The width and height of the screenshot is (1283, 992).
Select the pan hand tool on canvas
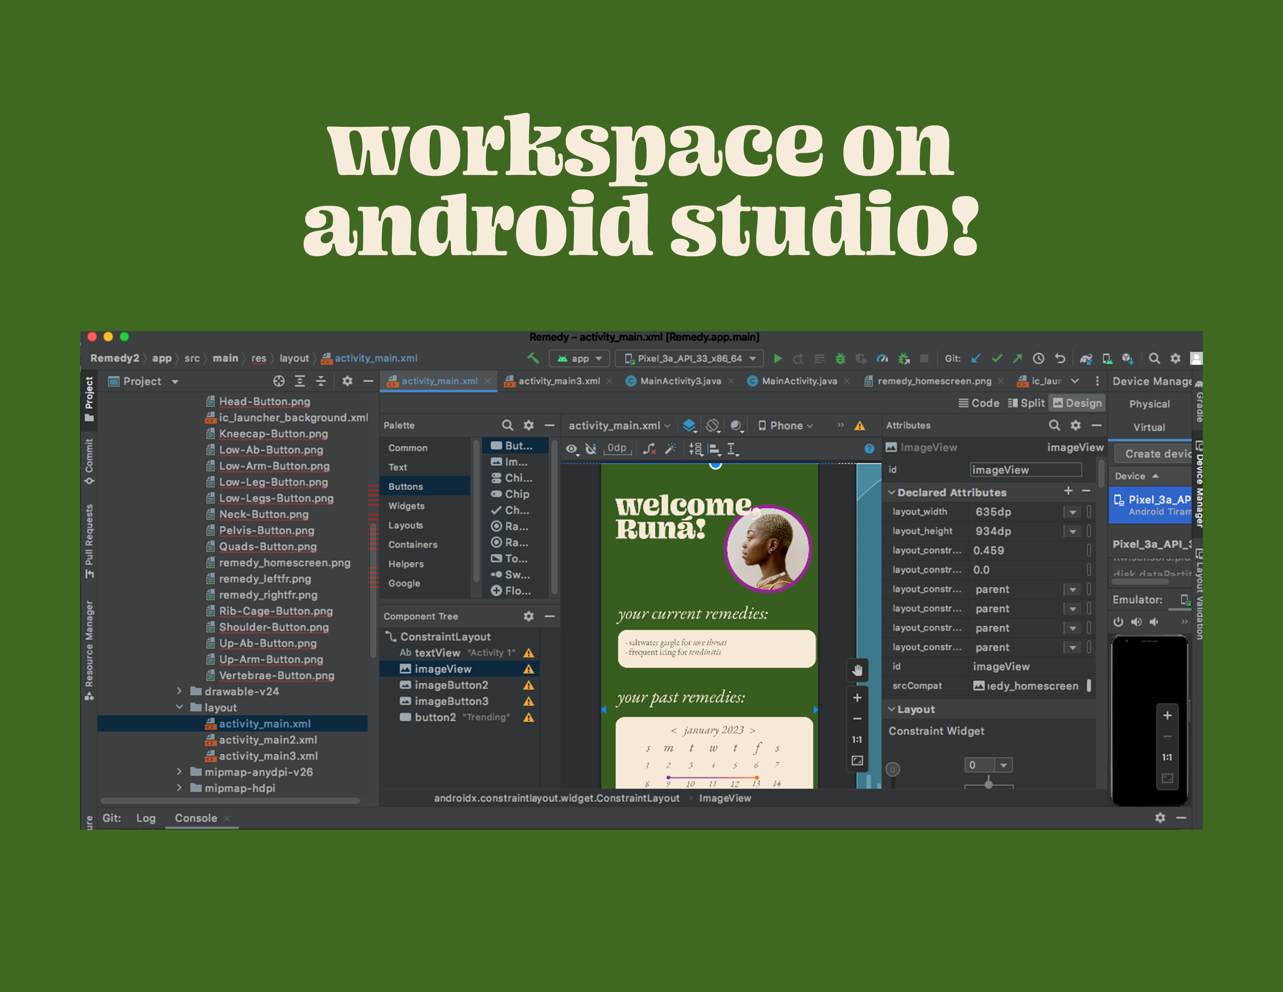pos(857,670)
